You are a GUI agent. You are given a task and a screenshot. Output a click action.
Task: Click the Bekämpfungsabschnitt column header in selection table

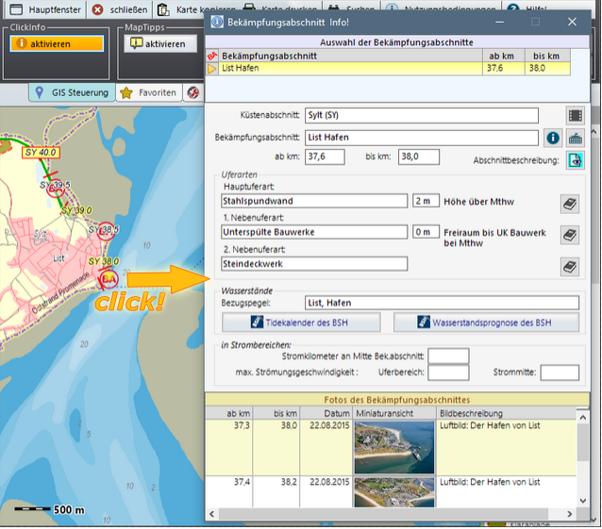coord(350,56)
